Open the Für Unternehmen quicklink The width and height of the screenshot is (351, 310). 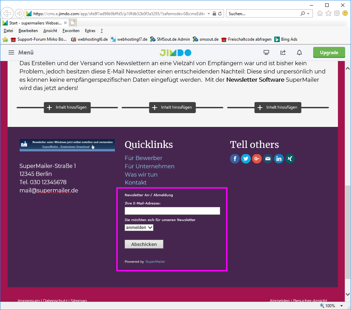(149, 166)
